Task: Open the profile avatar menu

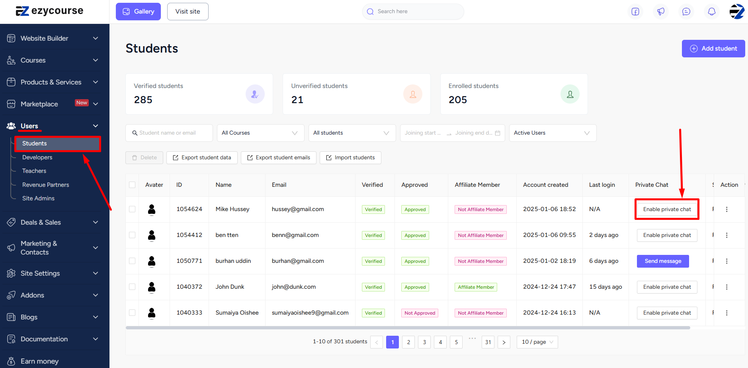Action: (737, 12)
